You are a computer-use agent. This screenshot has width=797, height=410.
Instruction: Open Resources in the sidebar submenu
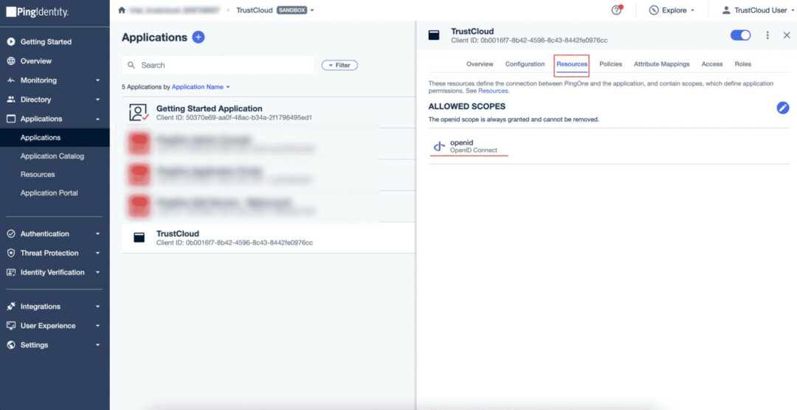coord(38,174)
